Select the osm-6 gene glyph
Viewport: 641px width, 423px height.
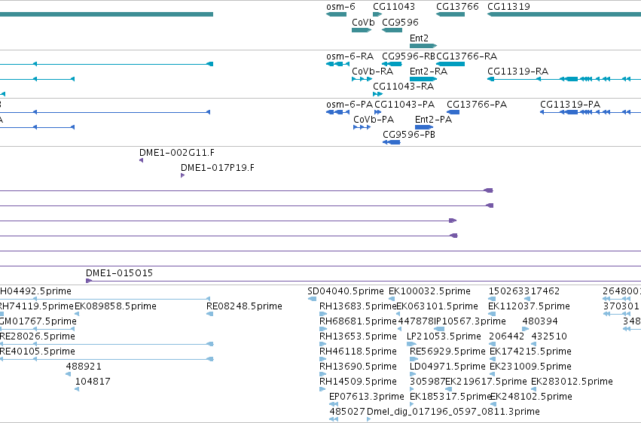pos(336,14)
